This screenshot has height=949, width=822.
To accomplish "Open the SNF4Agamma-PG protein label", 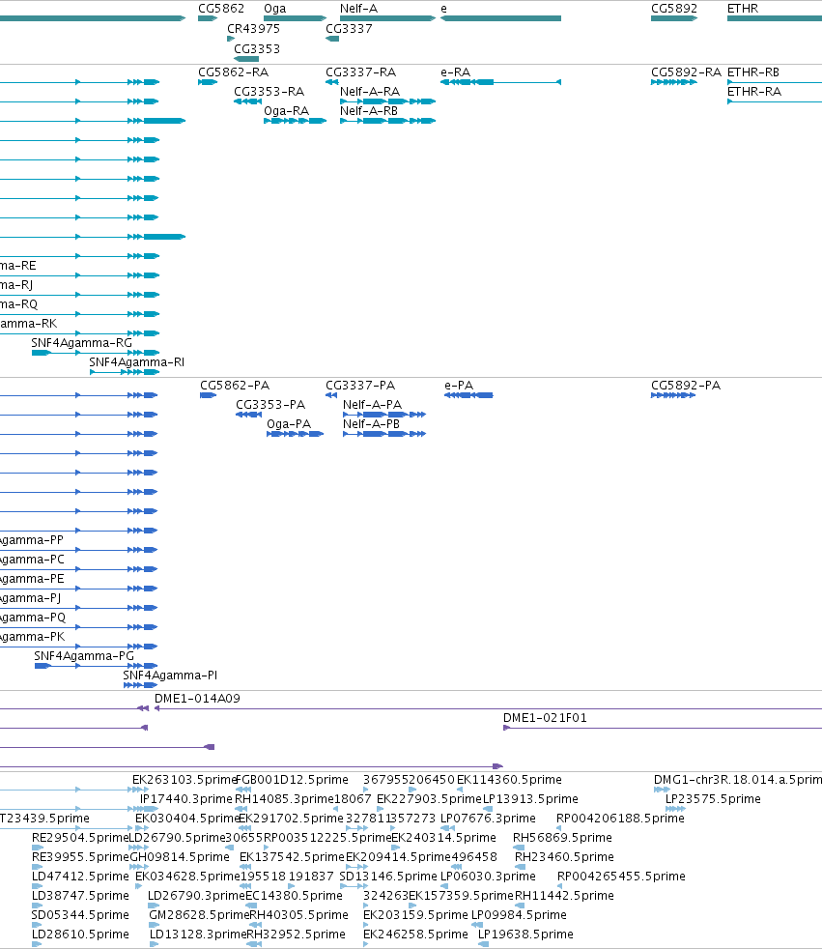I will click(84, 656).
